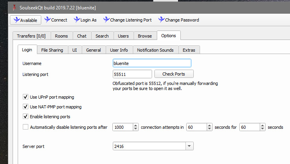Viewport: 290px width, 164px height.
Task: Uncheck Use NAT-PMP port mapping
Action: [26, 107]
